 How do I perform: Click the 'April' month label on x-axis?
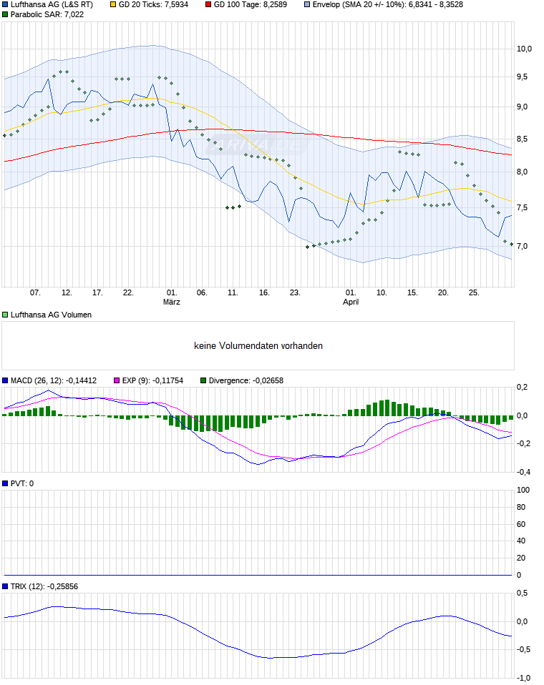pyautogui.click(x=351, y=302)
